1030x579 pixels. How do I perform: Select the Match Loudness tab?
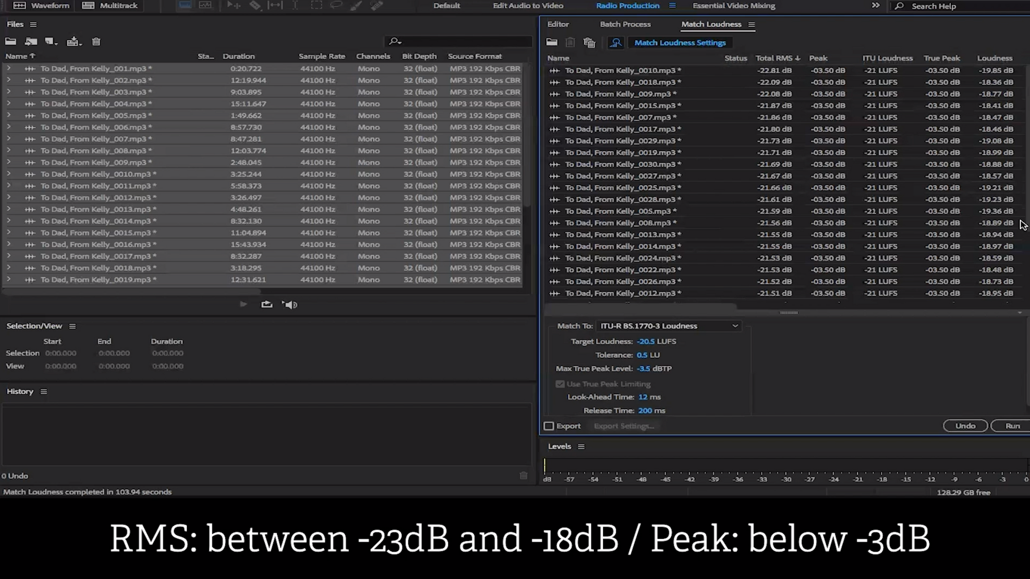pos(711,24)
